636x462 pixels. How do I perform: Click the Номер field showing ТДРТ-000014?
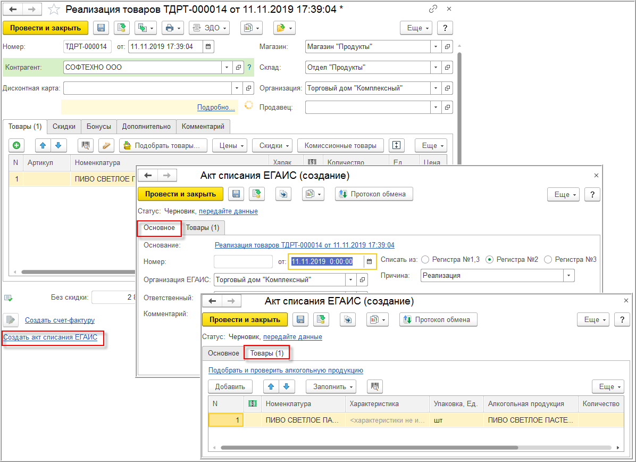pos(87,47)
